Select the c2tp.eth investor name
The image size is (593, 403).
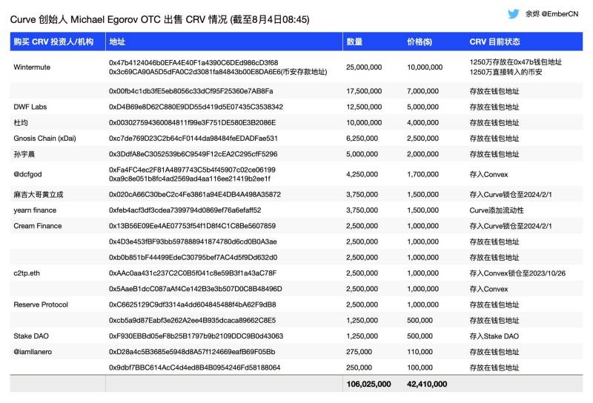coord(27,273)
